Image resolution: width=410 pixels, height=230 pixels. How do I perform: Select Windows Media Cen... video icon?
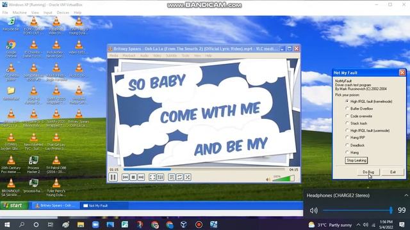pyautogui.click(x=79, y=95)
